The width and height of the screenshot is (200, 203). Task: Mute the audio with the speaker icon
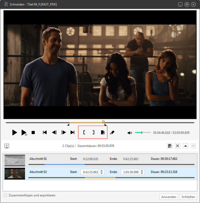130,133
